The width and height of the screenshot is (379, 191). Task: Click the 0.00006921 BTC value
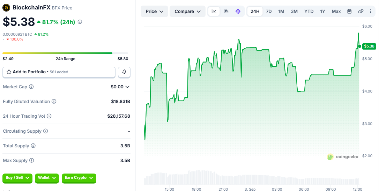click(x=17, y=34)
